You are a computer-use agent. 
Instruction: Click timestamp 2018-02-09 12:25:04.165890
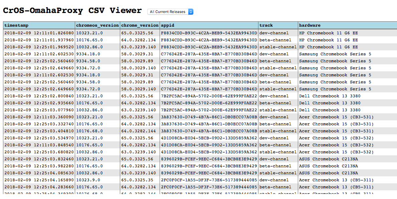click(39, 180)
